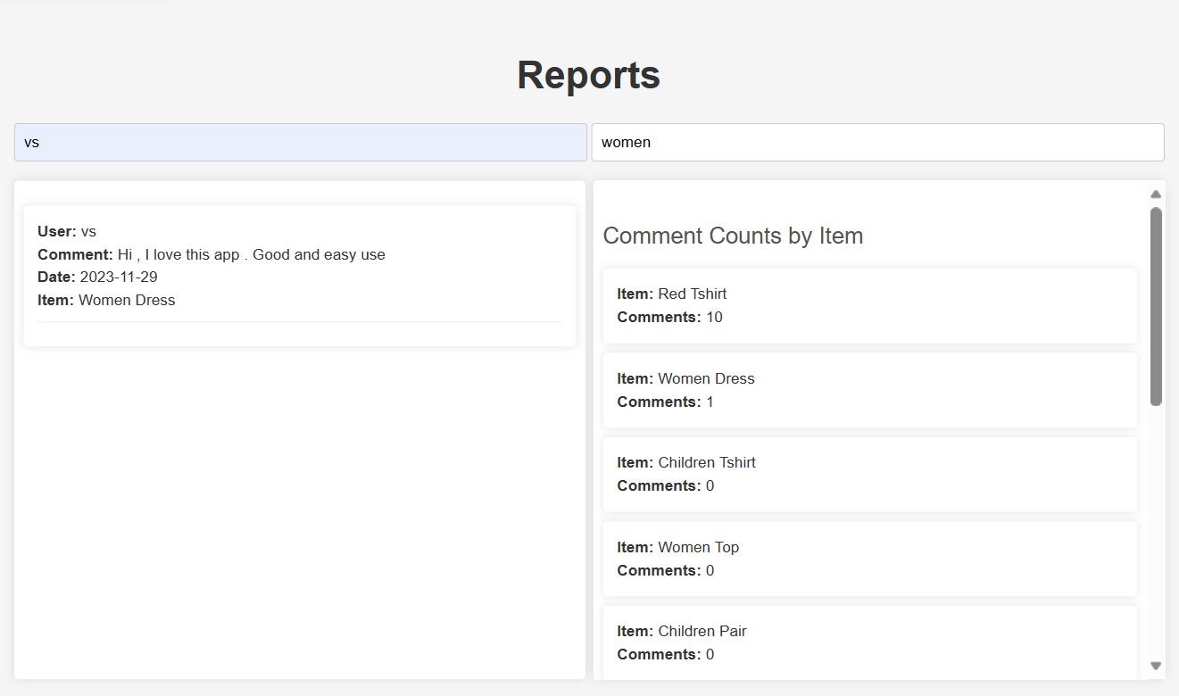The width and height of the screenshot is (1179, 696).
Task: Click the item search field containing 'women'
Action: point(877,142)
